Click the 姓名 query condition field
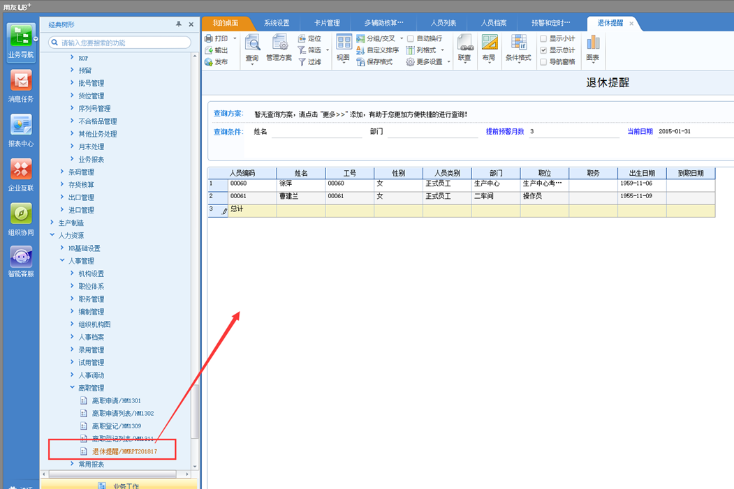Image resolution: width=734 pixels, height=489 pixels. coord(317,132)
